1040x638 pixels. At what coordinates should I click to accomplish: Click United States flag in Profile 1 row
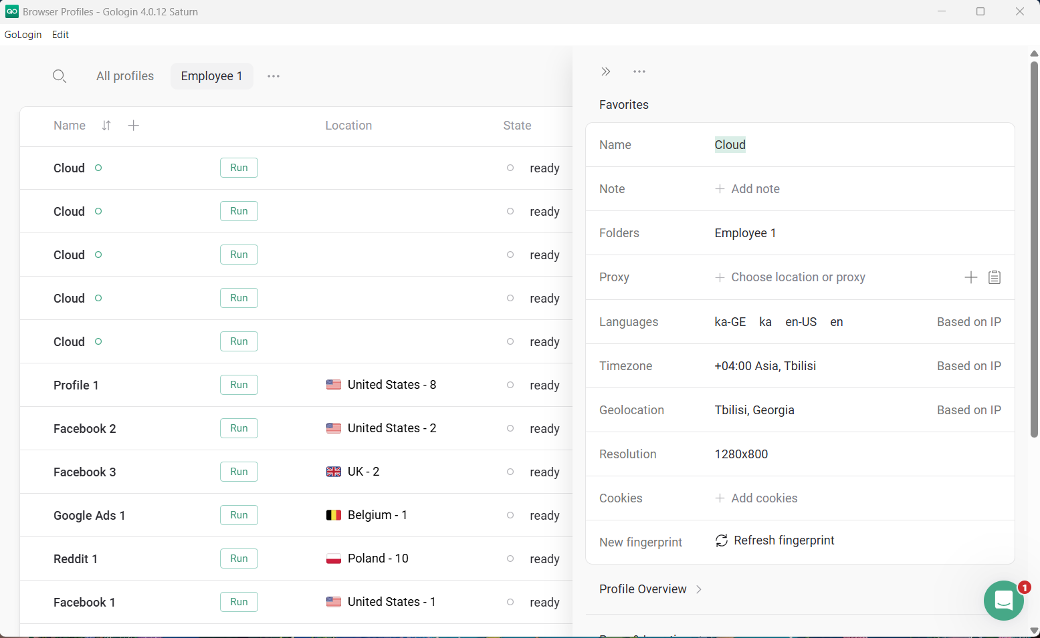point(334,385)
